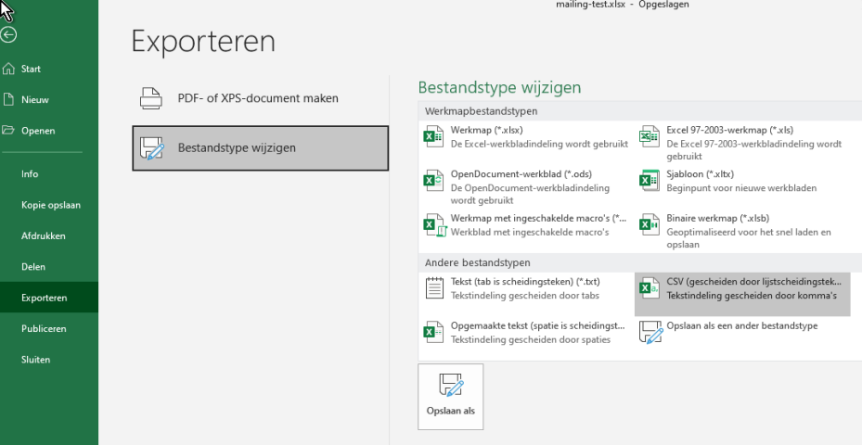Screen dimensions: 862x445
Task: Click the Werkmapbestandstypen section header
Action: coord(481,111)
